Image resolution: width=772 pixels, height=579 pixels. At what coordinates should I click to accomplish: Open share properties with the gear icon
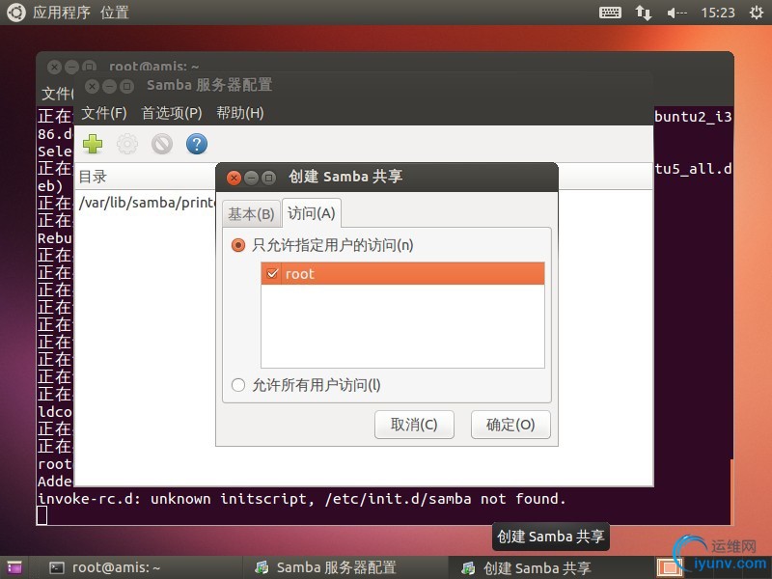[127, 144]
